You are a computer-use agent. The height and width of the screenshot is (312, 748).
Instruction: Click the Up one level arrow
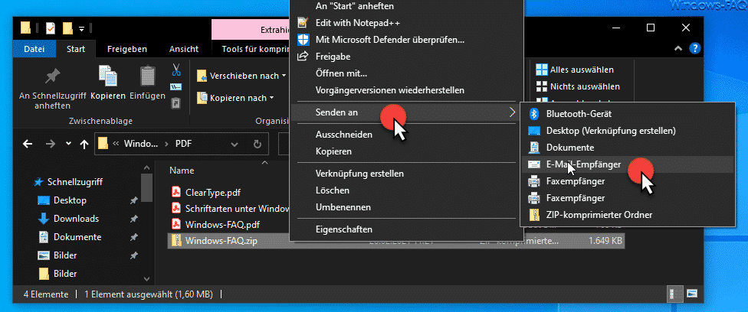click(x=84, y=144)
